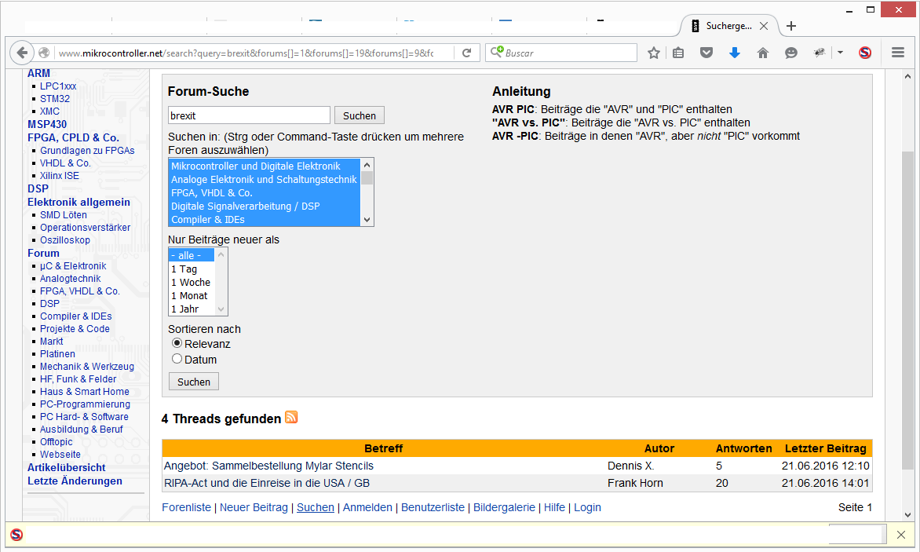This screenshot has width=920, height=552.
Task: Open the Login link at the bottom
Action: tap(587, 507)
